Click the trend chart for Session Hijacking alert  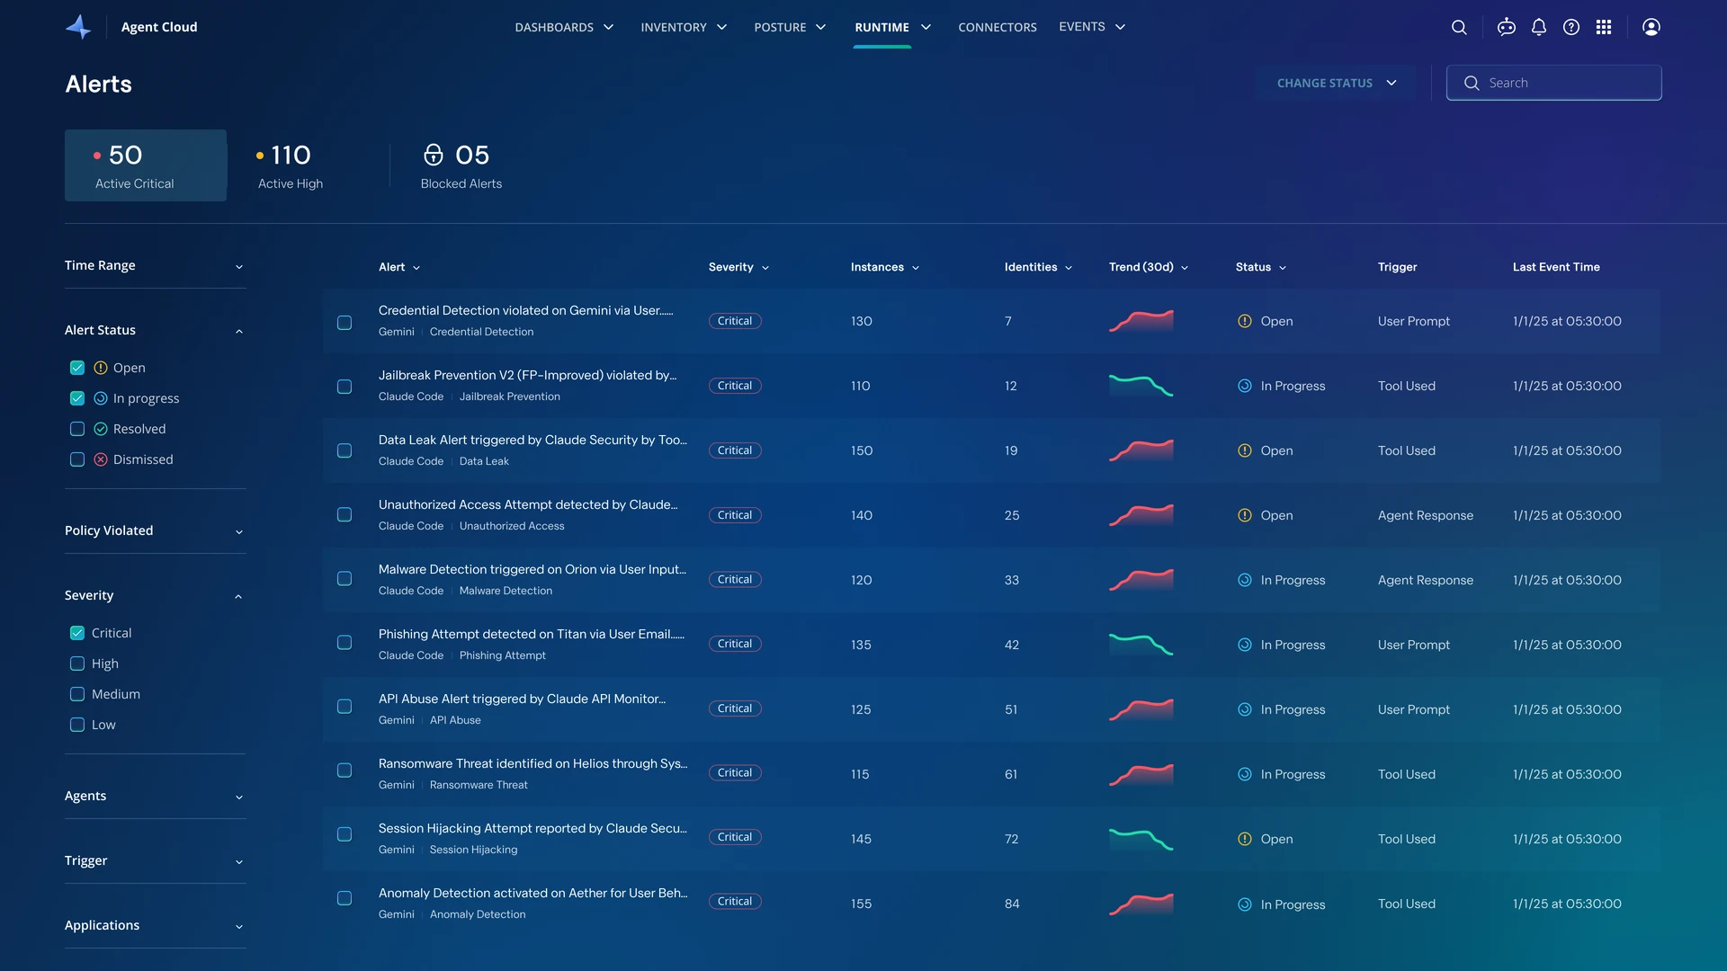click(1141, 839)
